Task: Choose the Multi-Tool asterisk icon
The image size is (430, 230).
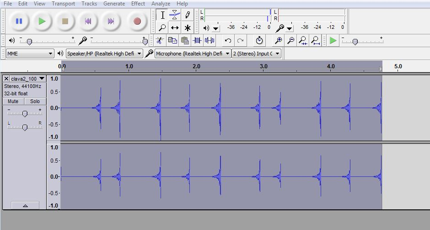Action: (188, 28)
